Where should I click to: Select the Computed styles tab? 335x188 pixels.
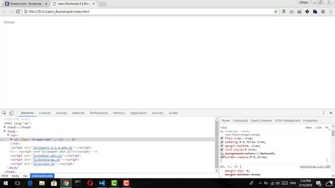(x=240, y=121)
